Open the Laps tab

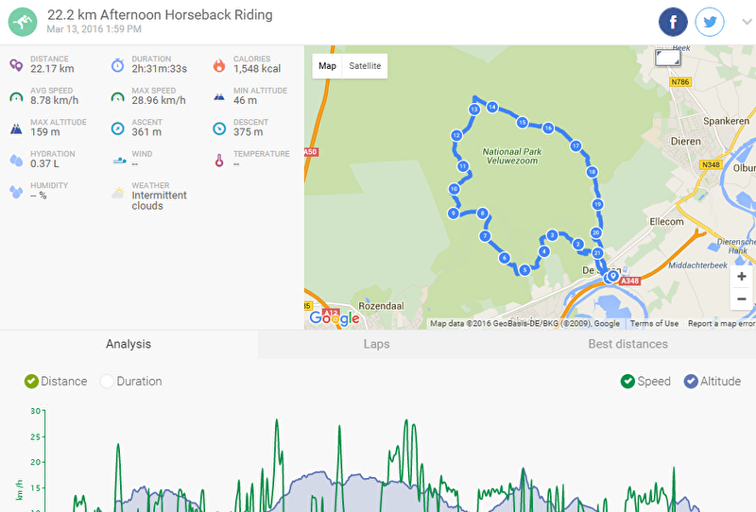376,344
